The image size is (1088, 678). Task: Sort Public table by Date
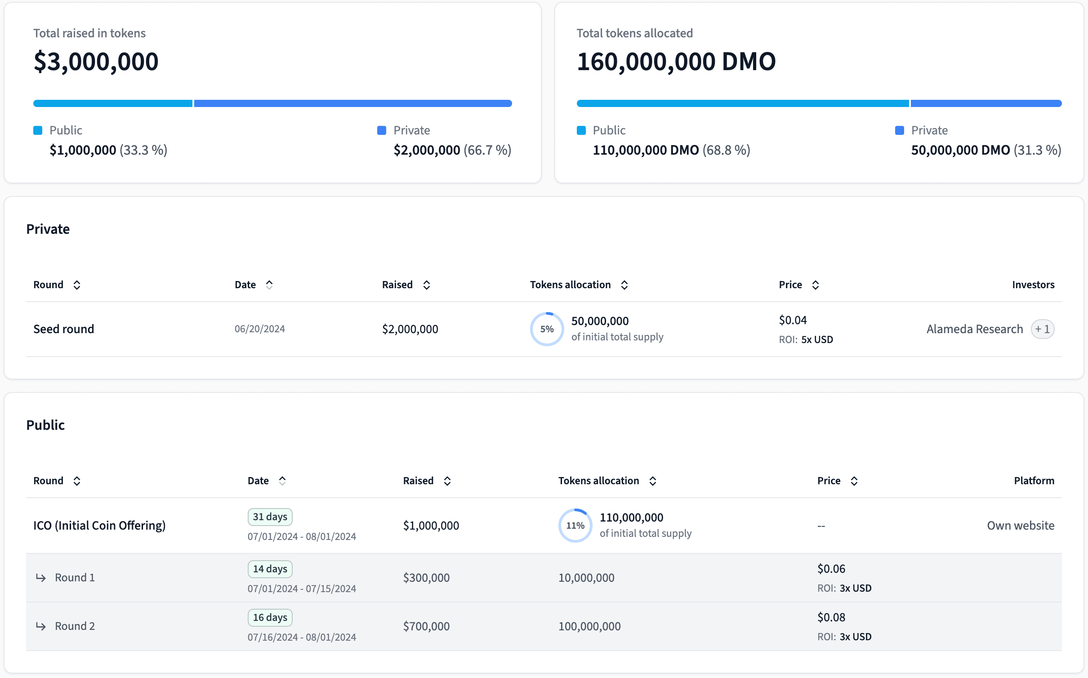(282, 481)
